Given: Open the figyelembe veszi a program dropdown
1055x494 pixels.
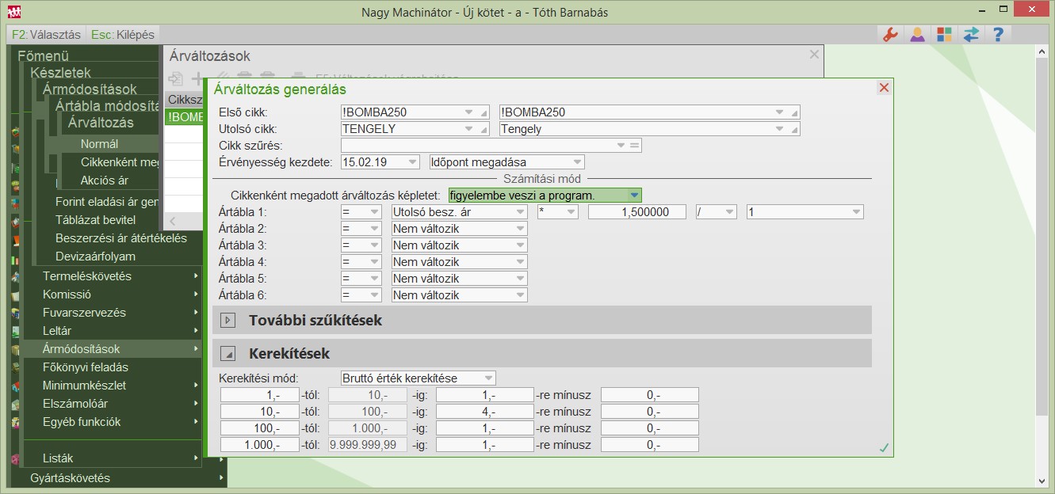Looking at the screenshot, I should (634, 195).
